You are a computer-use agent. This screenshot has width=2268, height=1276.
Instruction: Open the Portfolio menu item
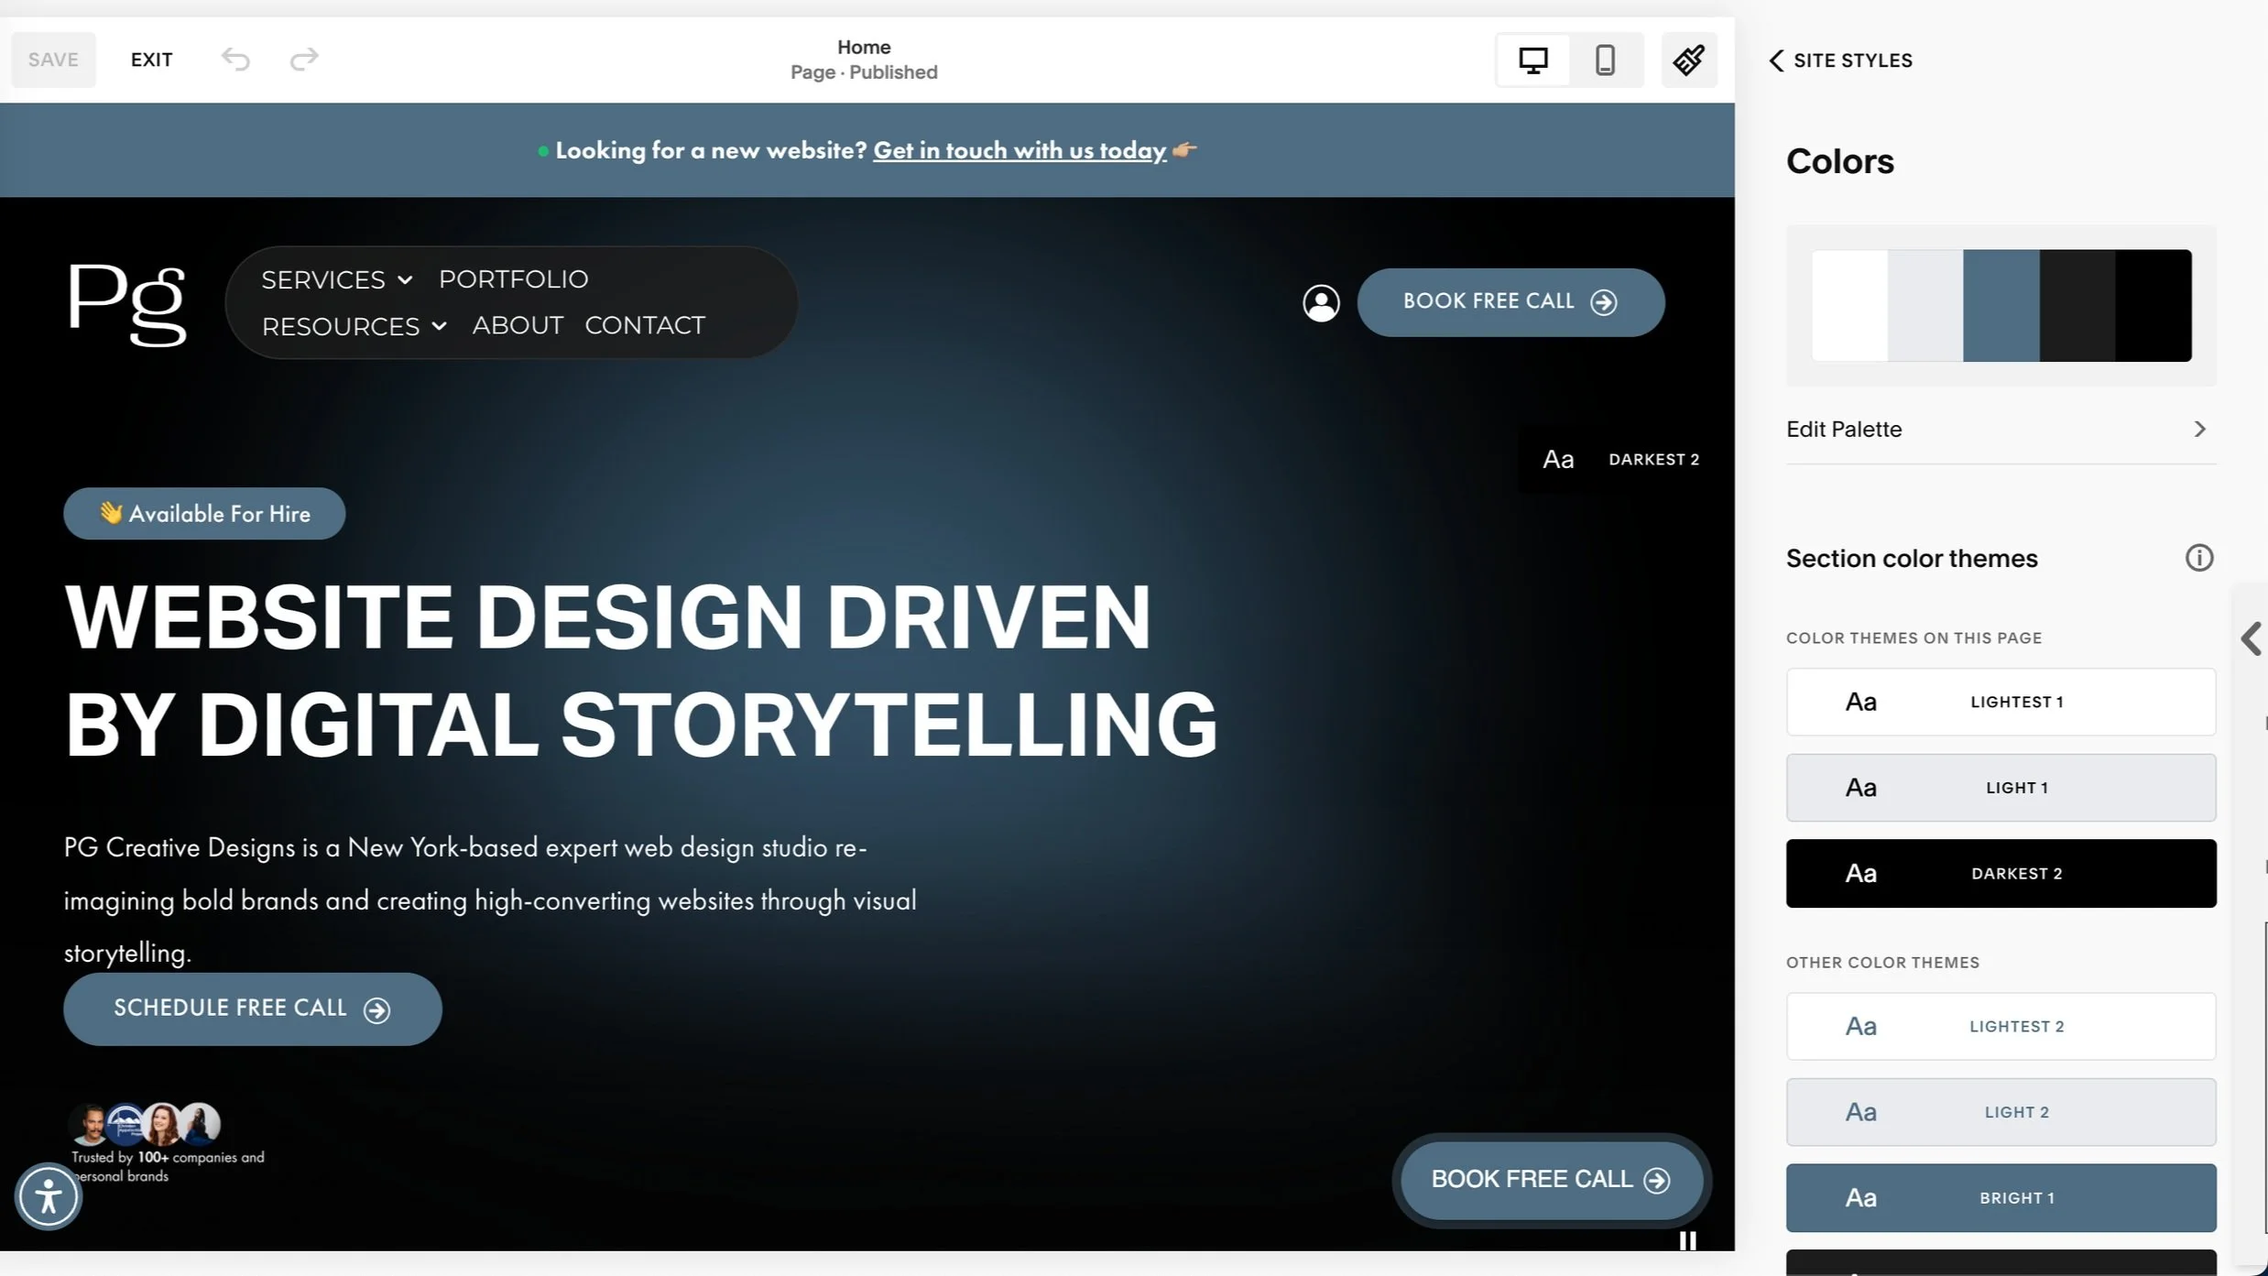tap(513, 278)
